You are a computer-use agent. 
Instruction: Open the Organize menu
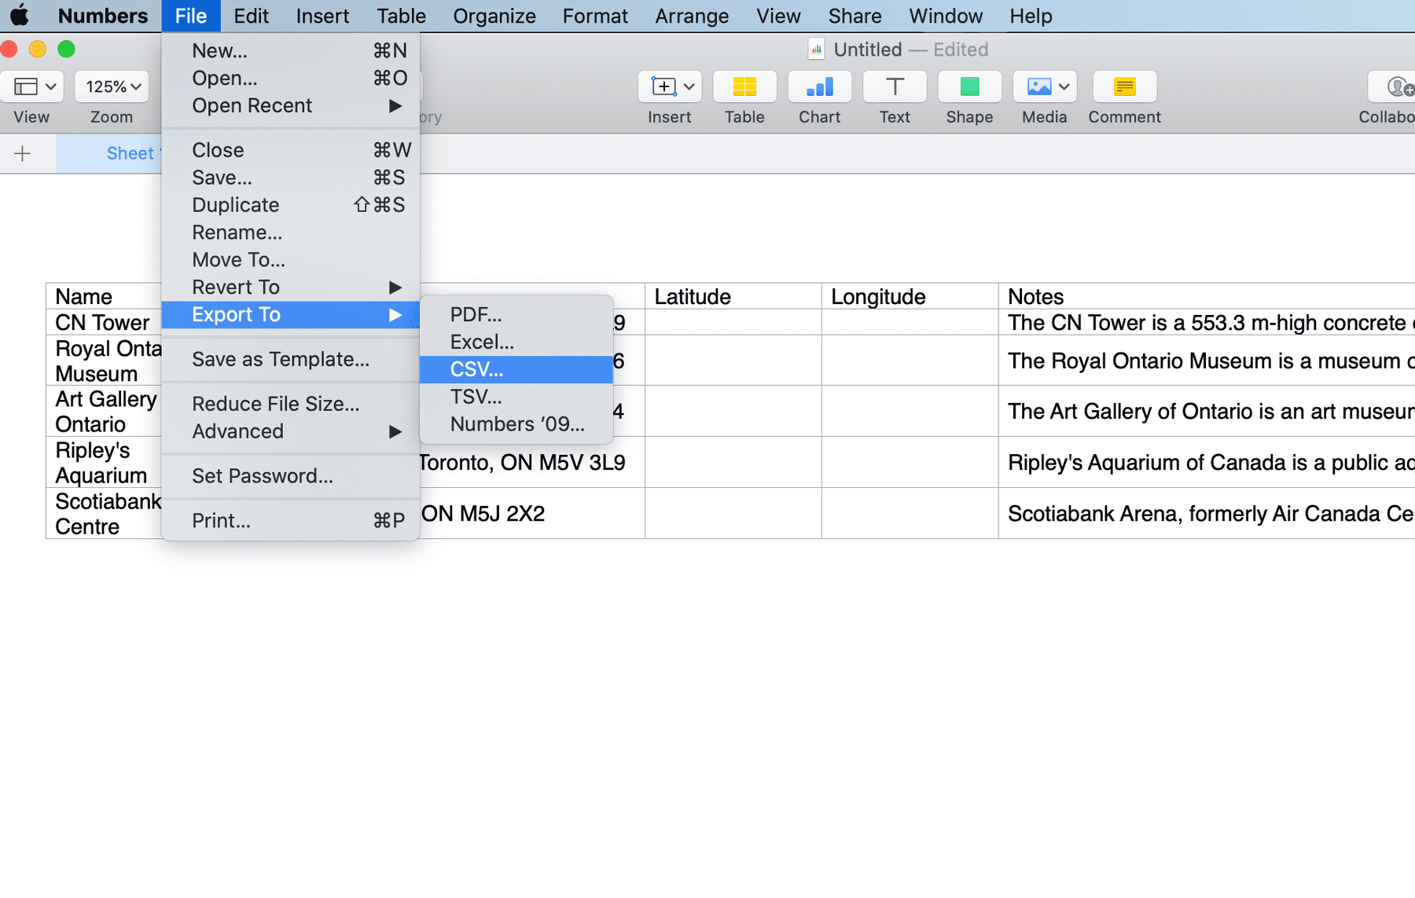click(494, 16)
